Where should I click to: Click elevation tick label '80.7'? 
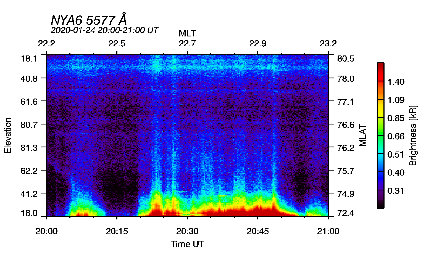(x=29, y=125)
